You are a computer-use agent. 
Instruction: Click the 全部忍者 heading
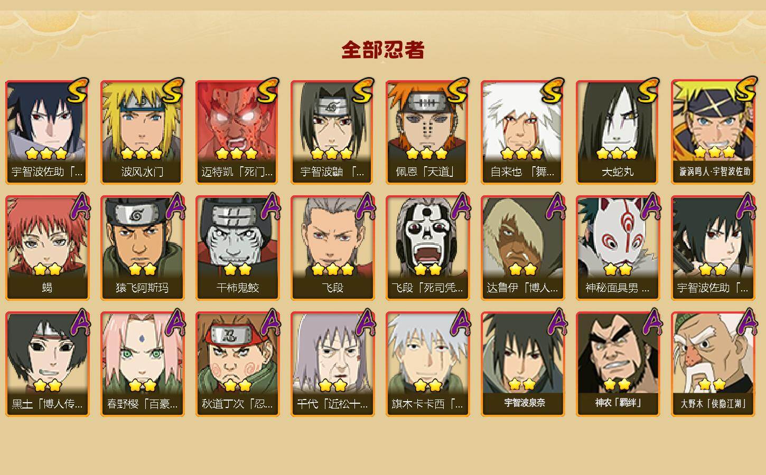click(x=383, y=50)
